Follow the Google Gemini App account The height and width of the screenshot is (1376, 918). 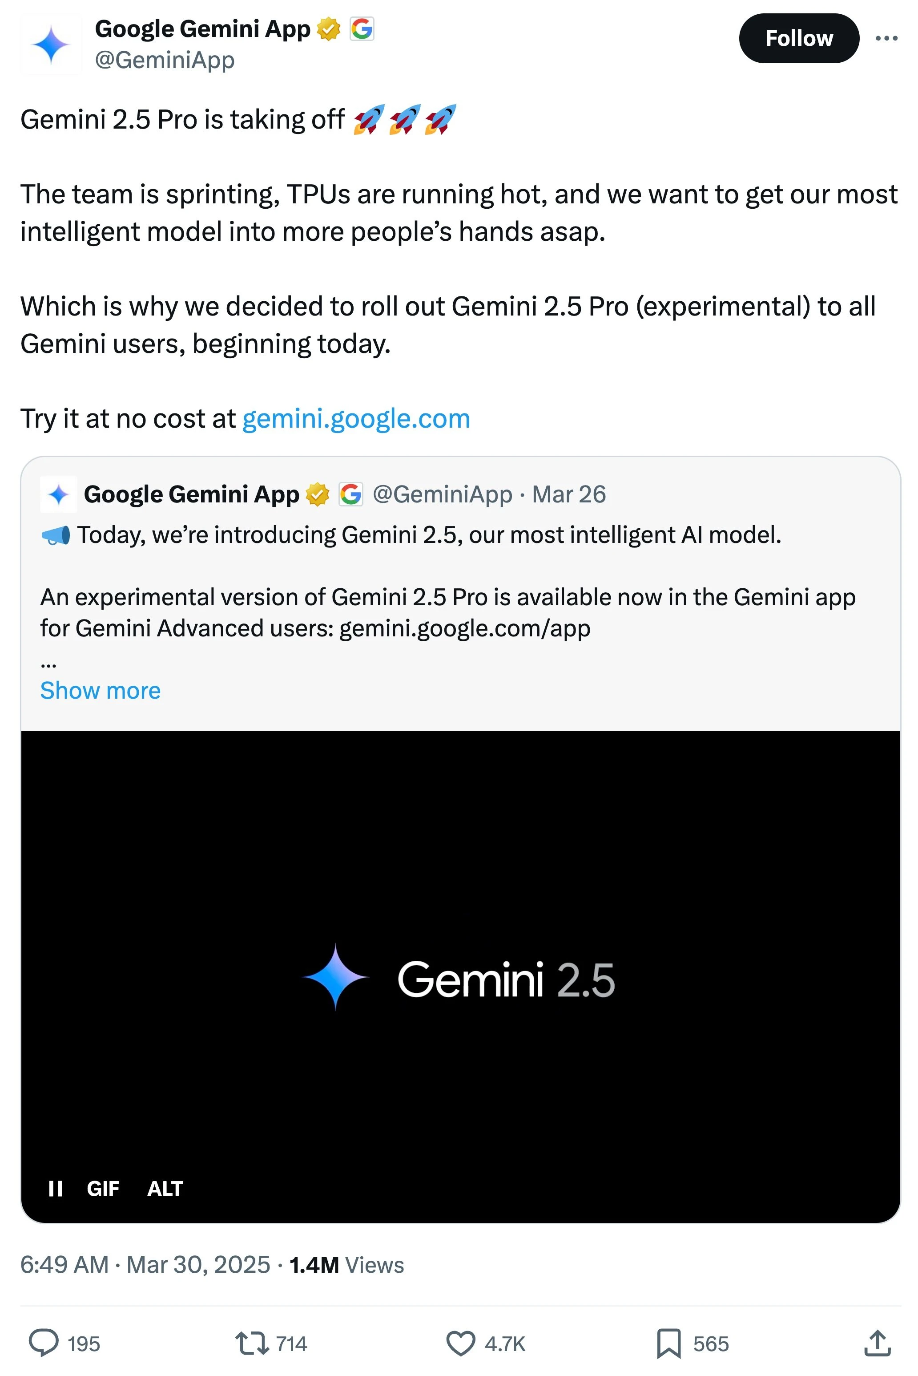(x=799, y=38)
